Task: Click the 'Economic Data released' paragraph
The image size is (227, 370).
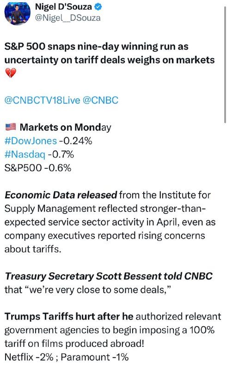Action: (110, 222)
